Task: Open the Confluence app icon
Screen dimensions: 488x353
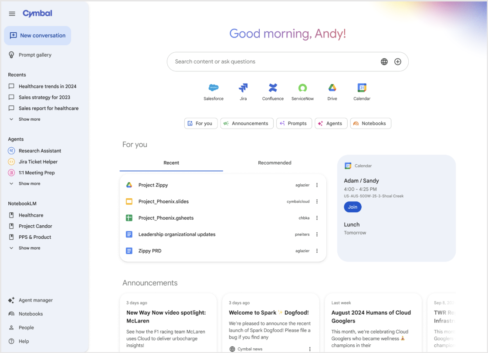Action: point(273,88)
